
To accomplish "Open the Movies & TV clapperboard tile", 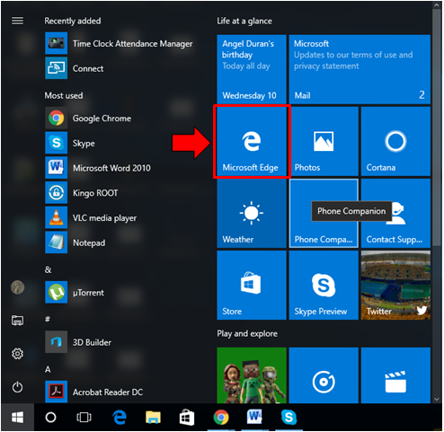I will click(x=395, y=375).
